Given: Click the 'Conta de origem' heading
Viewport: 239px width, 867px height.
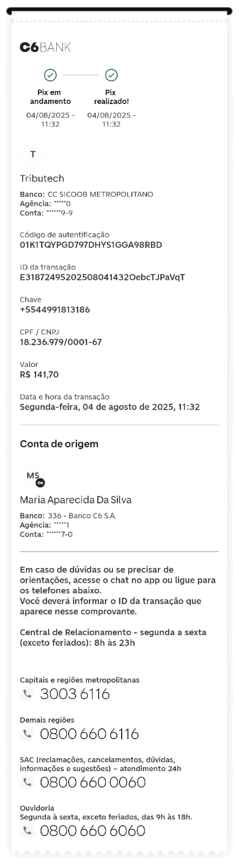Looking at the screenshot, I should [x=59, y=444].
